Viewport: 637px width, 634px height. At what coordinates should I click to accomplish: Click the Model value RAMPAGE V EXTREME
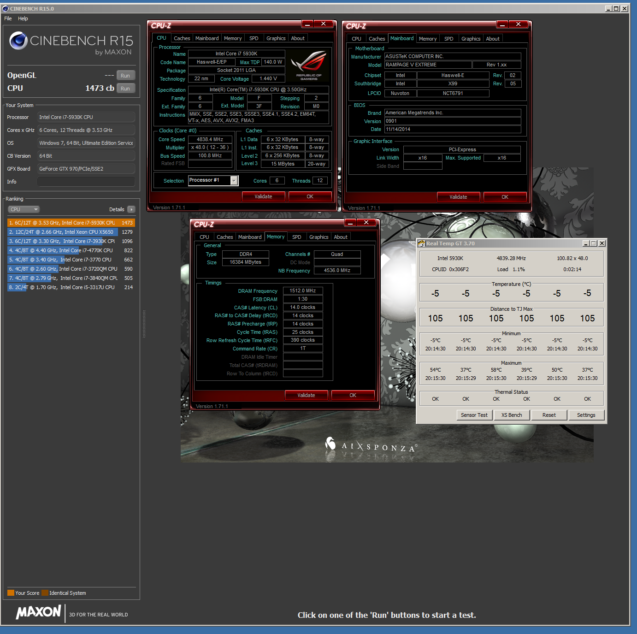tap(428, 65)
